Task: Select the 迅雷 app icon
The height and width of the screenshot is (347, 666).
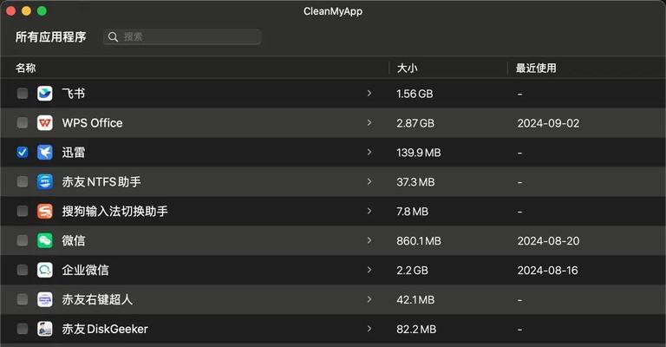Action: 44,152
